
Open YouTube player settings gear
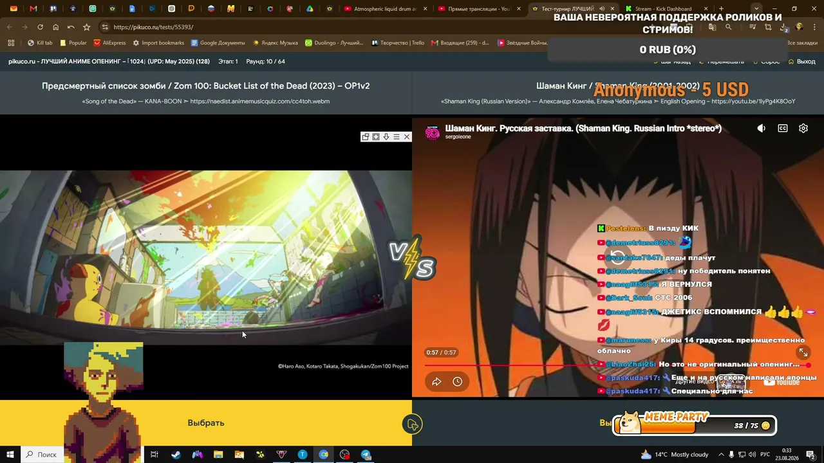[803, 129]
